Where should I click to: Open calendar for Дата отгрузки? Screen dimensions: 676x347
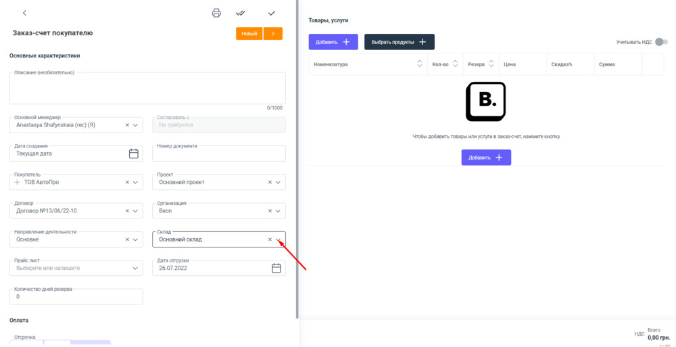[276, 268]
